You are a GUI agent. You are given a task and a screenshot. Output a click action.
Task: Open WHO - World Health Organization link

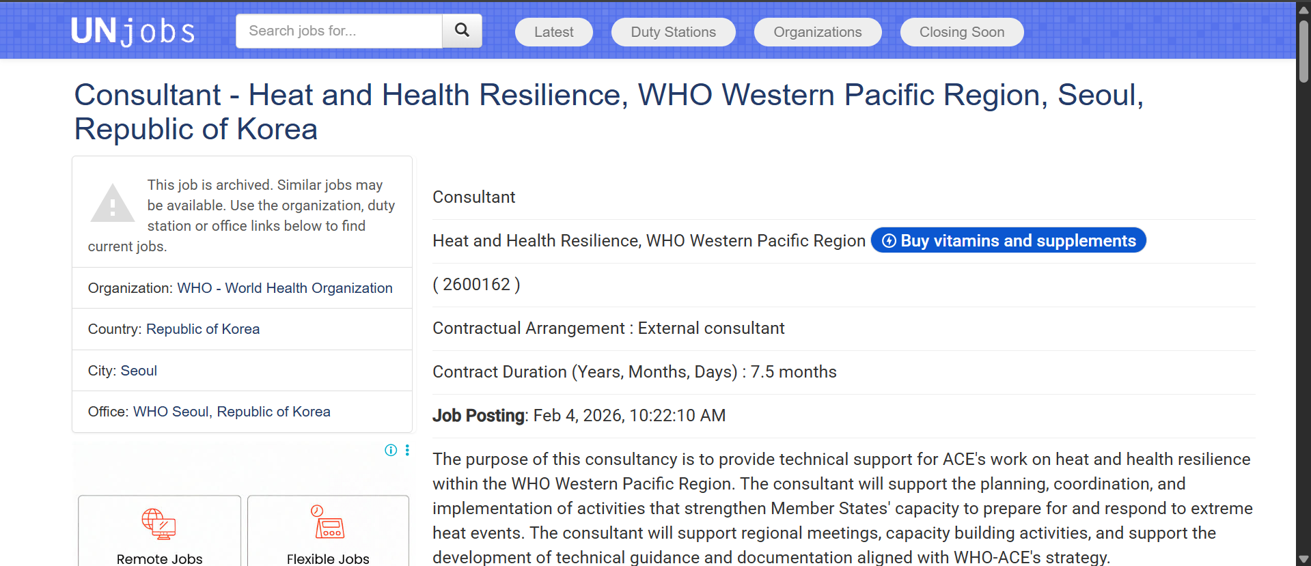click(x=284, y=288)
